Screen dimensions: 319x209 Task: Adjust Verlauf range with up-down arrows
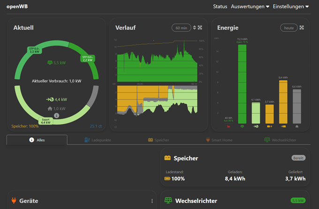pos(195,28)
